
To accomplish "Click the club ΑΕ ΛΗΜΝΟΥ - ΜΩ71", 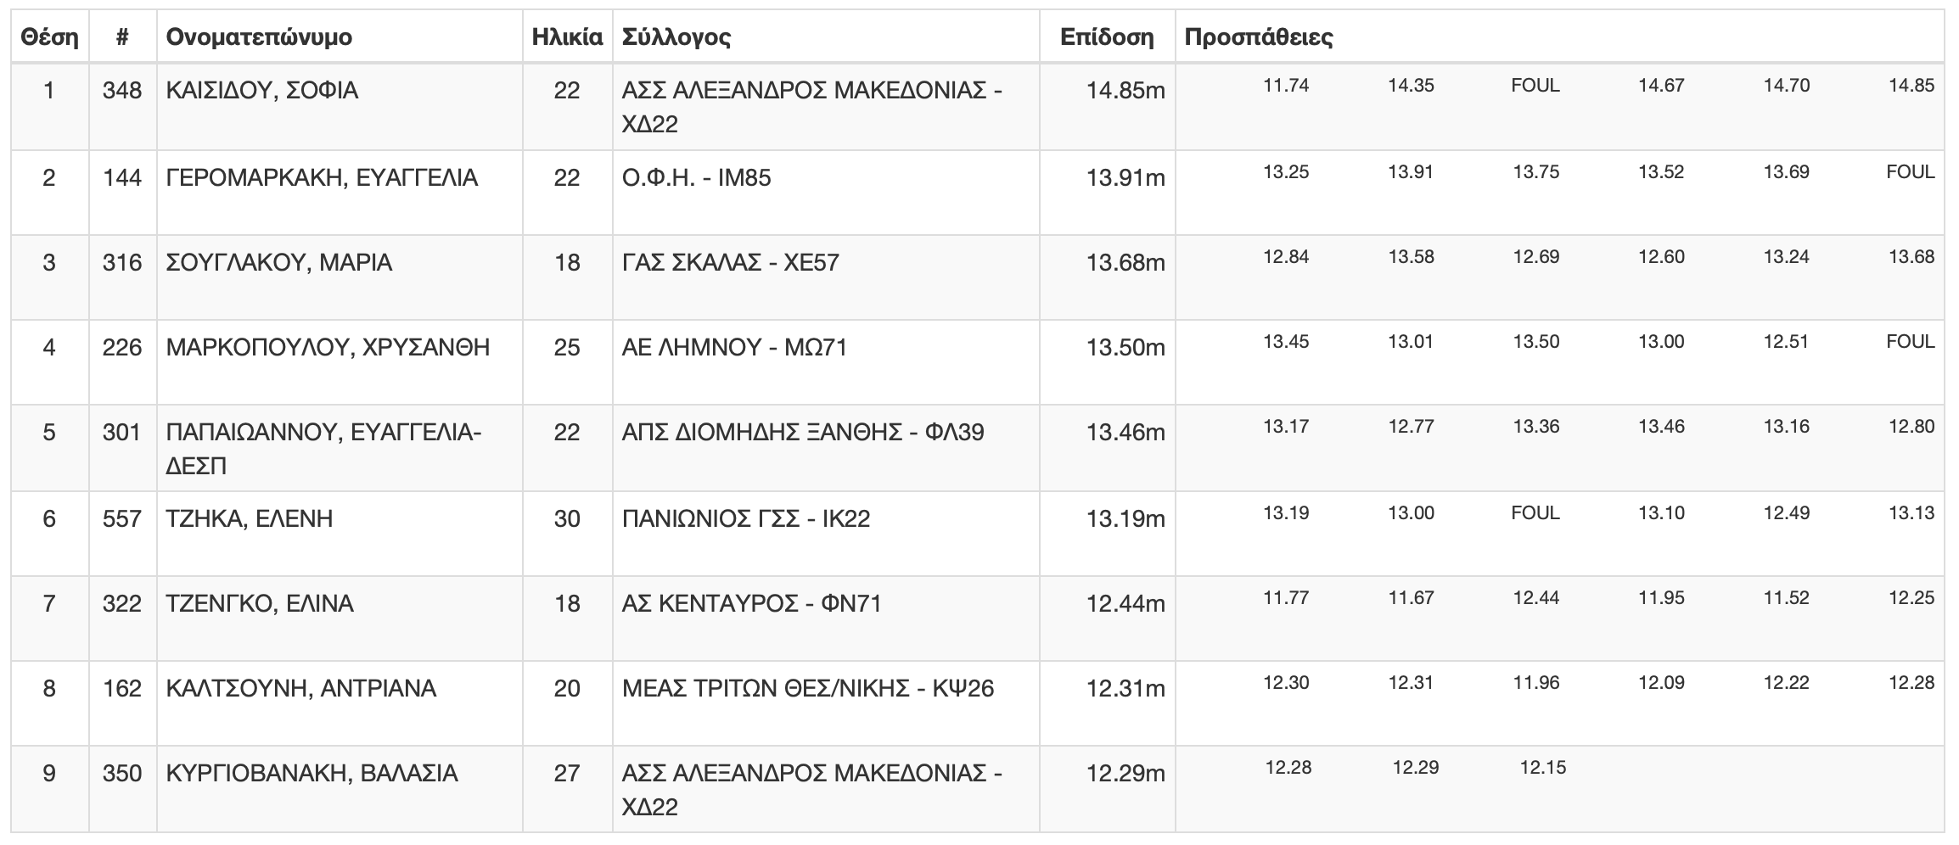I will click(735, 347).
